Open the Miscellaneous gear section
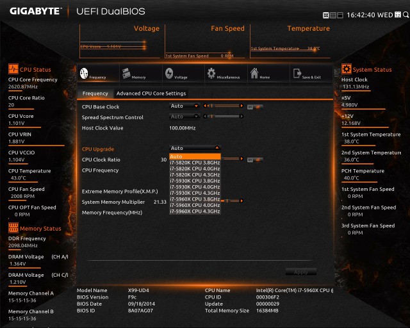410x328 pixels. click(x=226, y=74)
